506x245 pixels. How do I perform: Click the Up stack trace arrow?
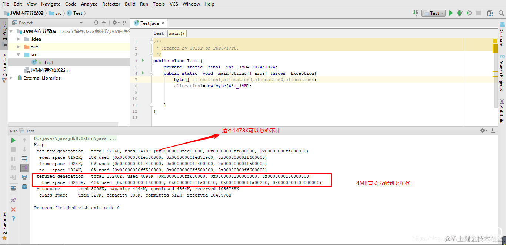(24, 140)
